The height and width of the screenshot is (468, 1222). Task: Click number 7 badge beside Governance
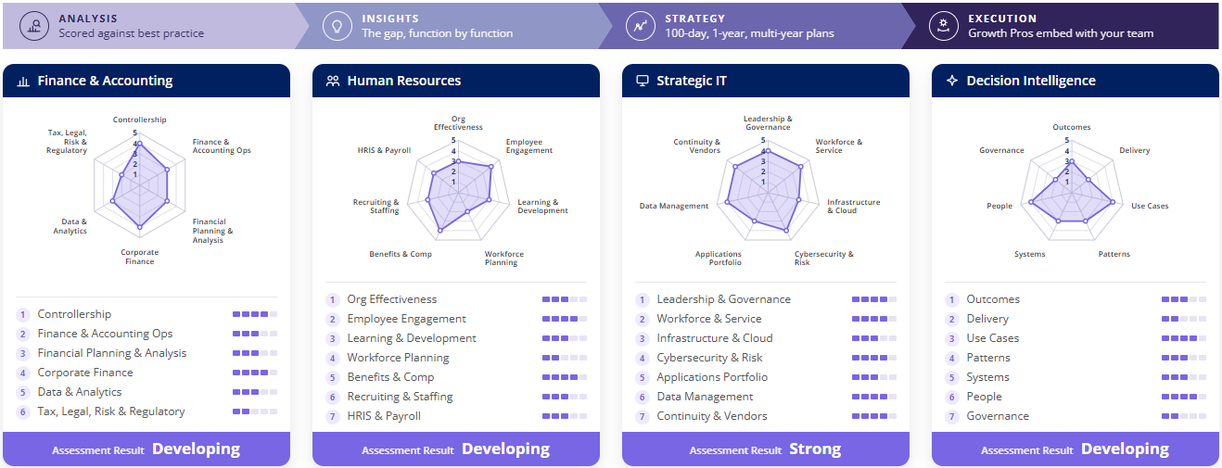pyautogui.click(x=951, y=416)
